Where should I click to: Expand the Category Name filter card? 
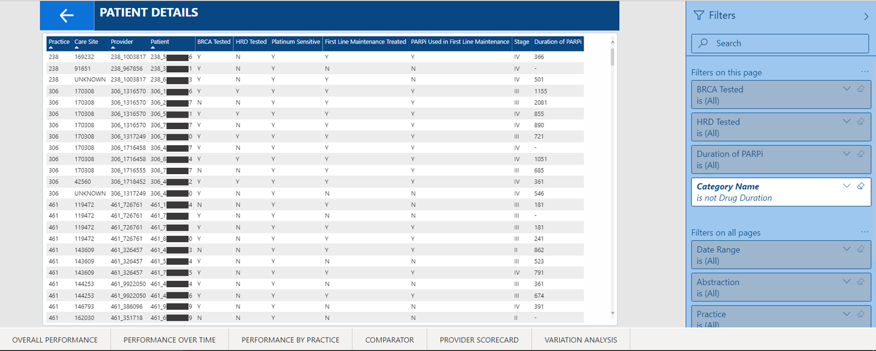pos(846,186)
